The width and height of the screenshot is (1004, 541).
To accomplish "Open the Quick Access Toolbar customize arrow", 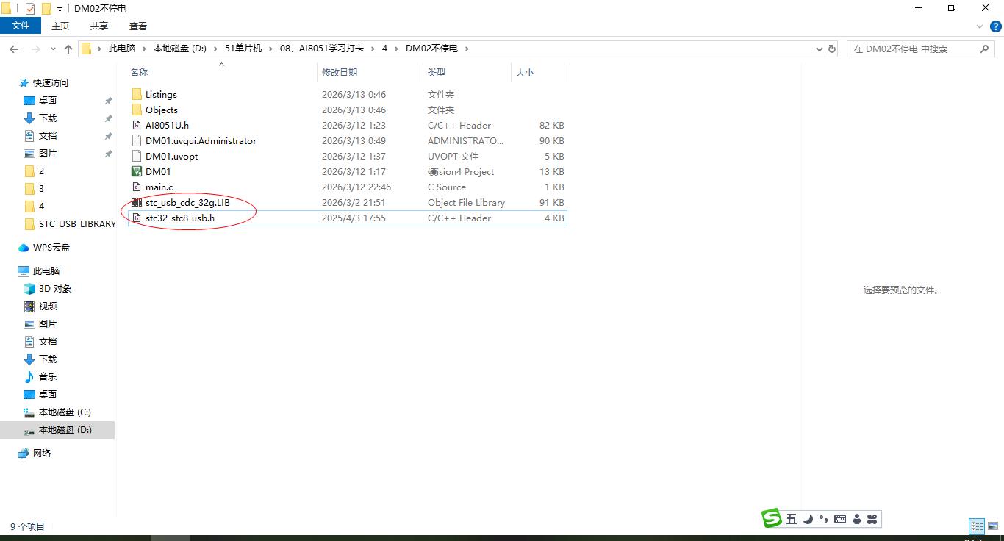I will (x=60, y=9).
